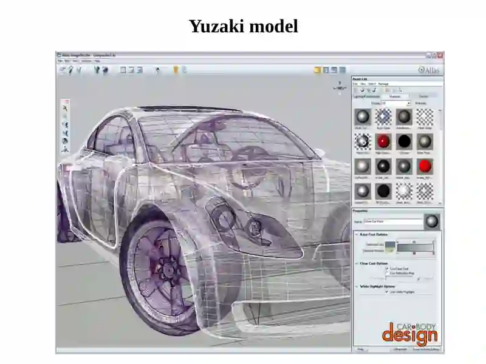Click the orange icon in the main toolbar
This screenshot has width=486, height=364.
(x=176, y=70)
